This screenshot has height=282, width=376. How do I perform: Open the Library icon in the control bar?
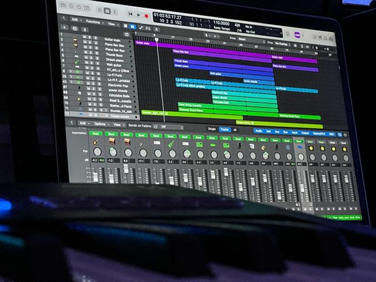coord(63,5)
